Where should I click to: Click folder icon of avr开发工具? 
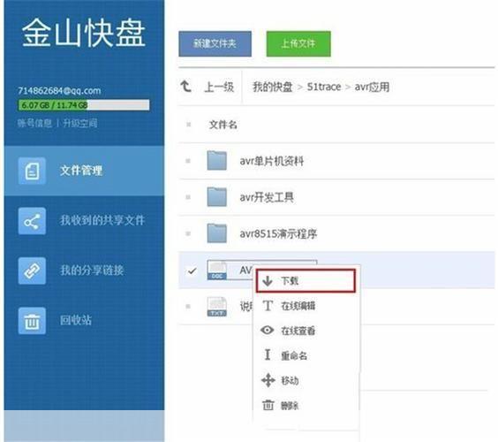tap(217, 197)
